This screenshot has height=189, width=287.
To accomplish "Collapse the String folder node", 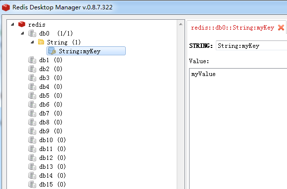I will [x=33, y=42].
